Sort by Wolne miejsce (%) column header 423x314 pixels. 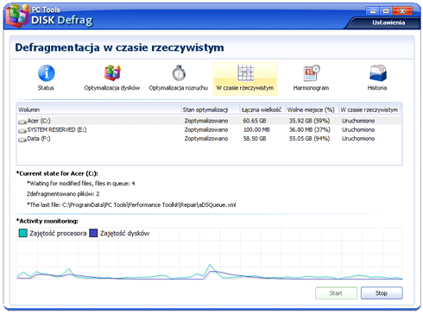click(x=313, y=110)
